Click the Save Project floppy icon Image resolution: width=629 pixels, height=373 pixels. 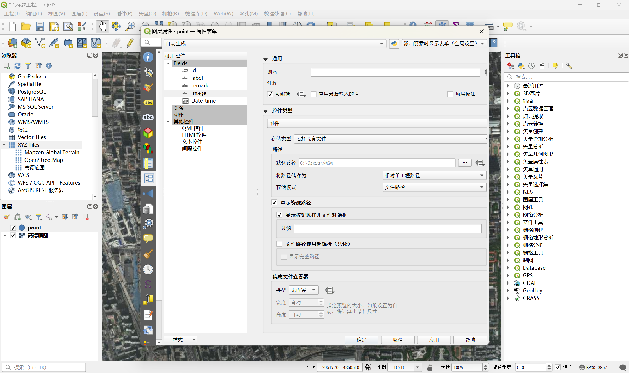click(40, 26)
